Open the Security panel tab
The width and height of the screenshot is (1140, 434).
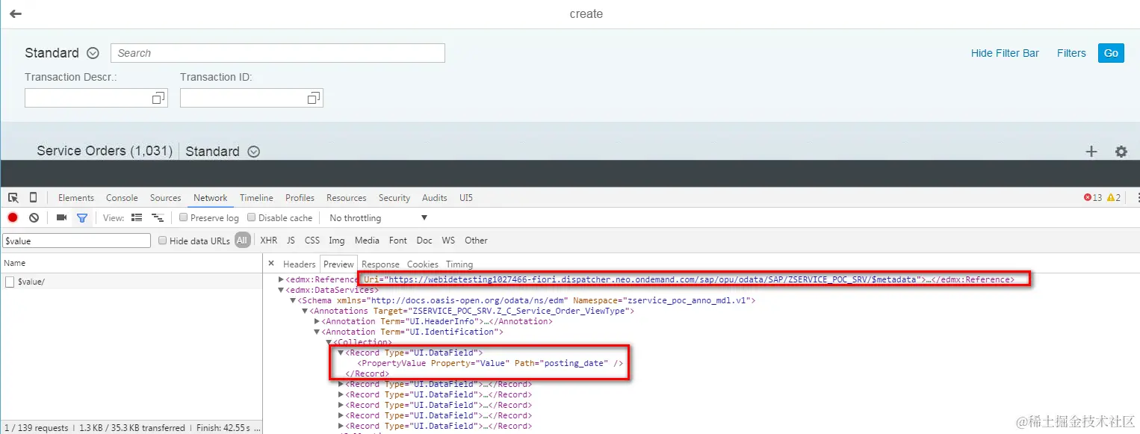pyautogui.click(x=394, y=198)
